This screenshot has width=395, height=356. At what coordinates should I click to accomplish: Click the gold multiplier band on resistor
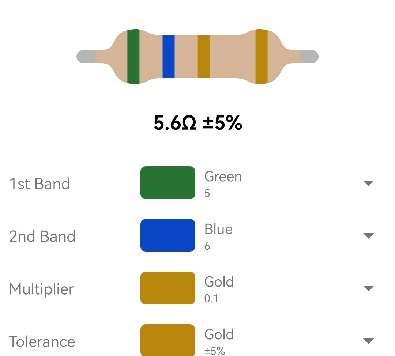(204, 57)
